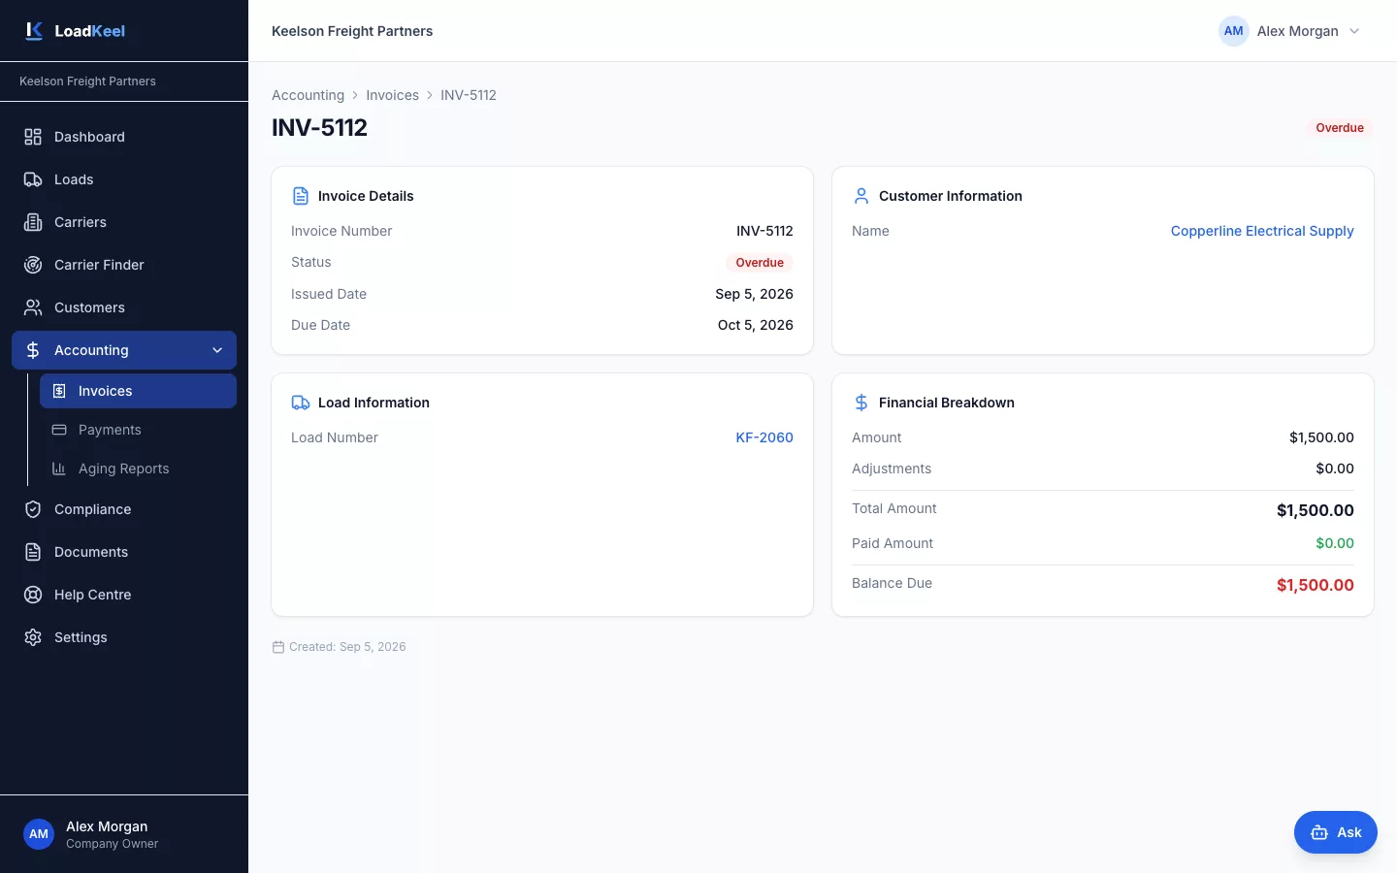Click the AM avatar in the top bar
This screenshot has width=1397, height=873.
tap(1234, 31)
